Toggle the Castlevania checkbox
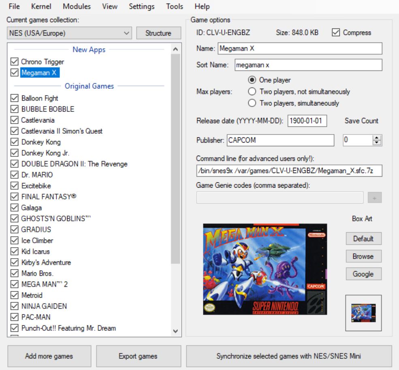The width and height of the screenshot is (399, 370). (x=15, y=120)
